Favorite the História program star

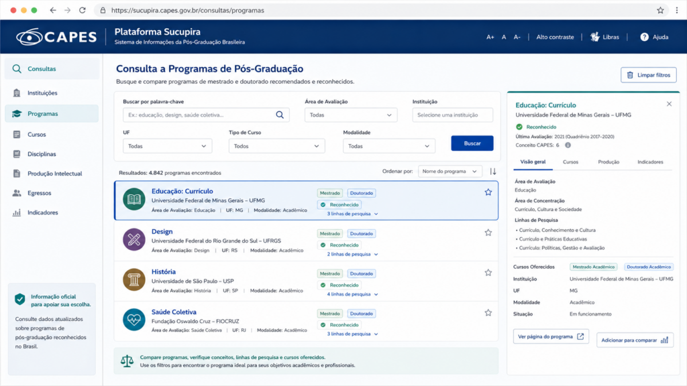point(488,273)
